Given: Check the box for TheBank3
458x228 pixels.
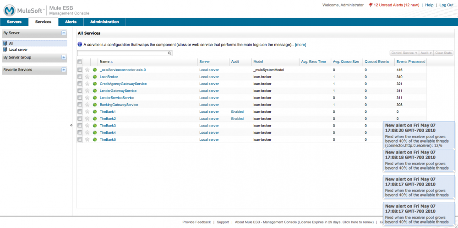Looking at the screenshot, I should point(79,126).
